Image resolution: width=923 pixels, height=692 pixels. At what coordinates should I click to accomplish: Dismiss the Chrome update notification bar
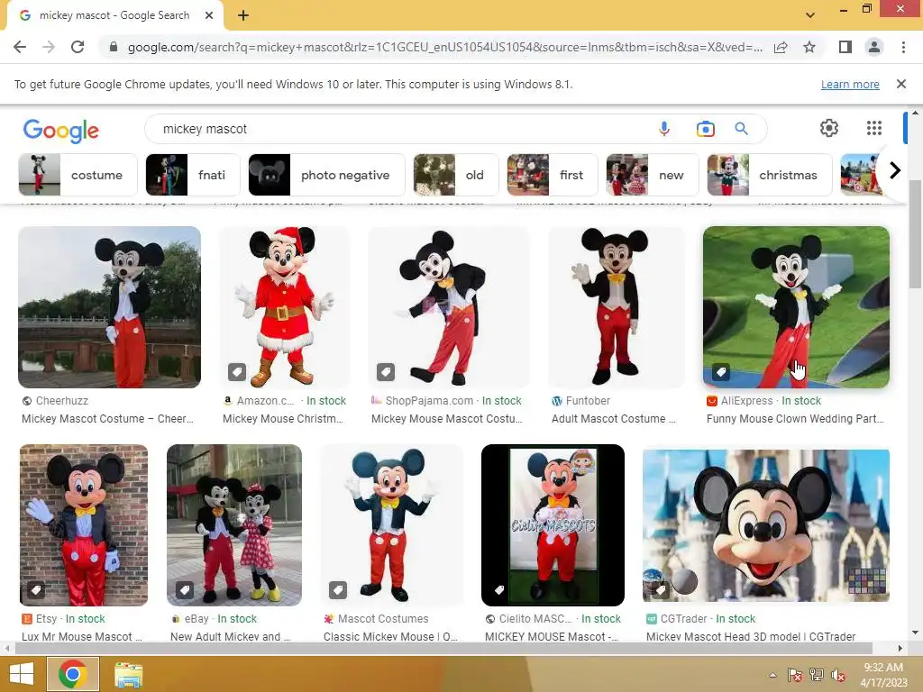900,84
